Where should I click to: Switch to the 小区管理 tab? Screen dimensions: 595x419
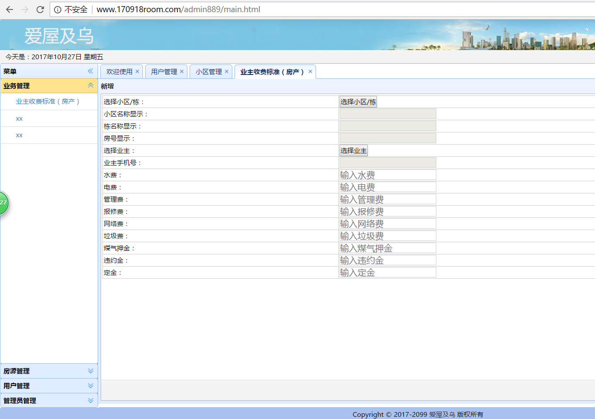click(209, 72)
